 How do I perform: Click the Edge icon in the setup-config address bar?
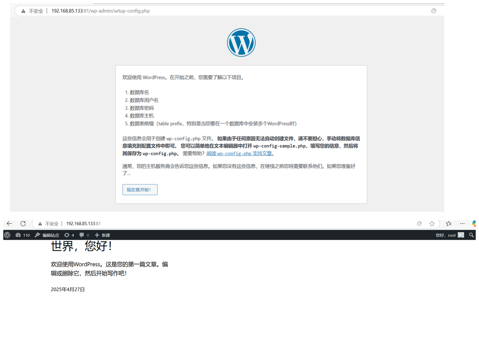coord(434,11)
